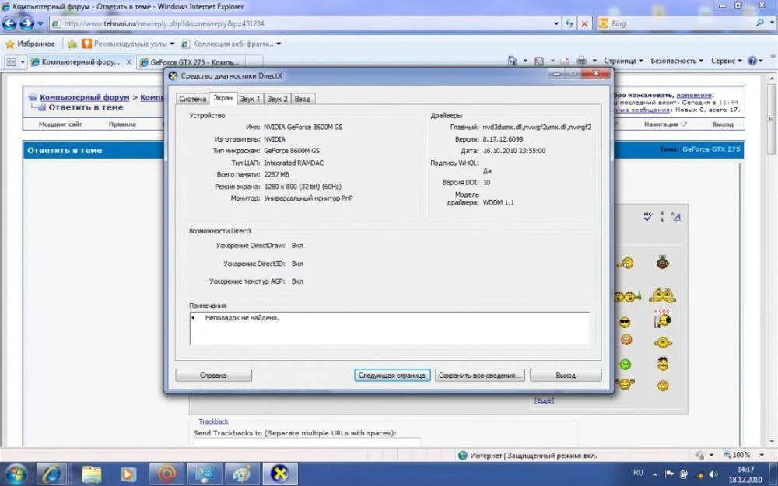Insert the red blushing smiley
This screenshot has width=778, height=486.
coord(626,340)
